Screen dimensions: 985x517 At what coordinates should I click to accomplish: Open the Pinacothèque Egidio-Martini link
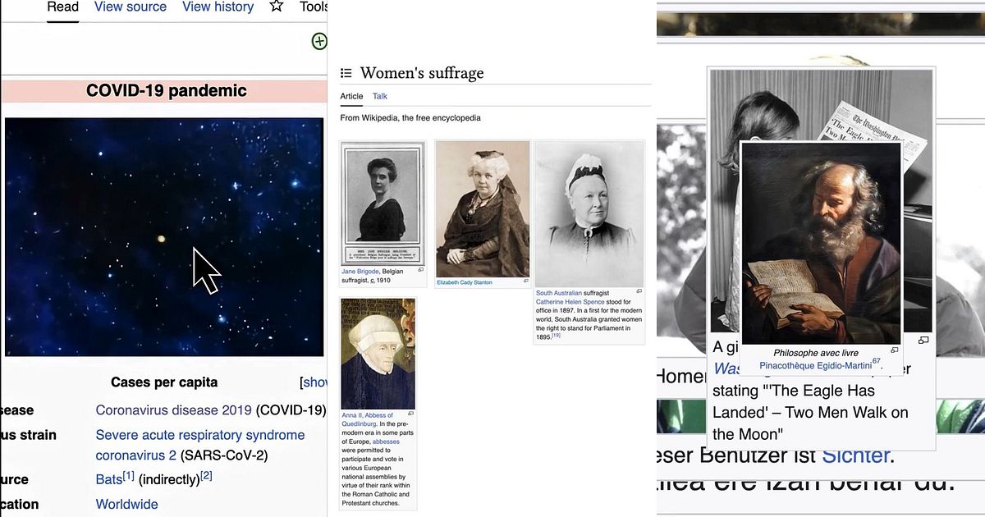[814, 365]
